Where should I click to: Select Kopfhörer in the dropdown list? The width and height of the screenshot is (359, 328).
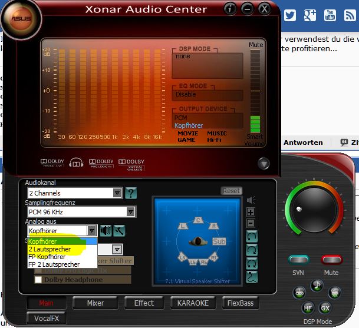62,241
